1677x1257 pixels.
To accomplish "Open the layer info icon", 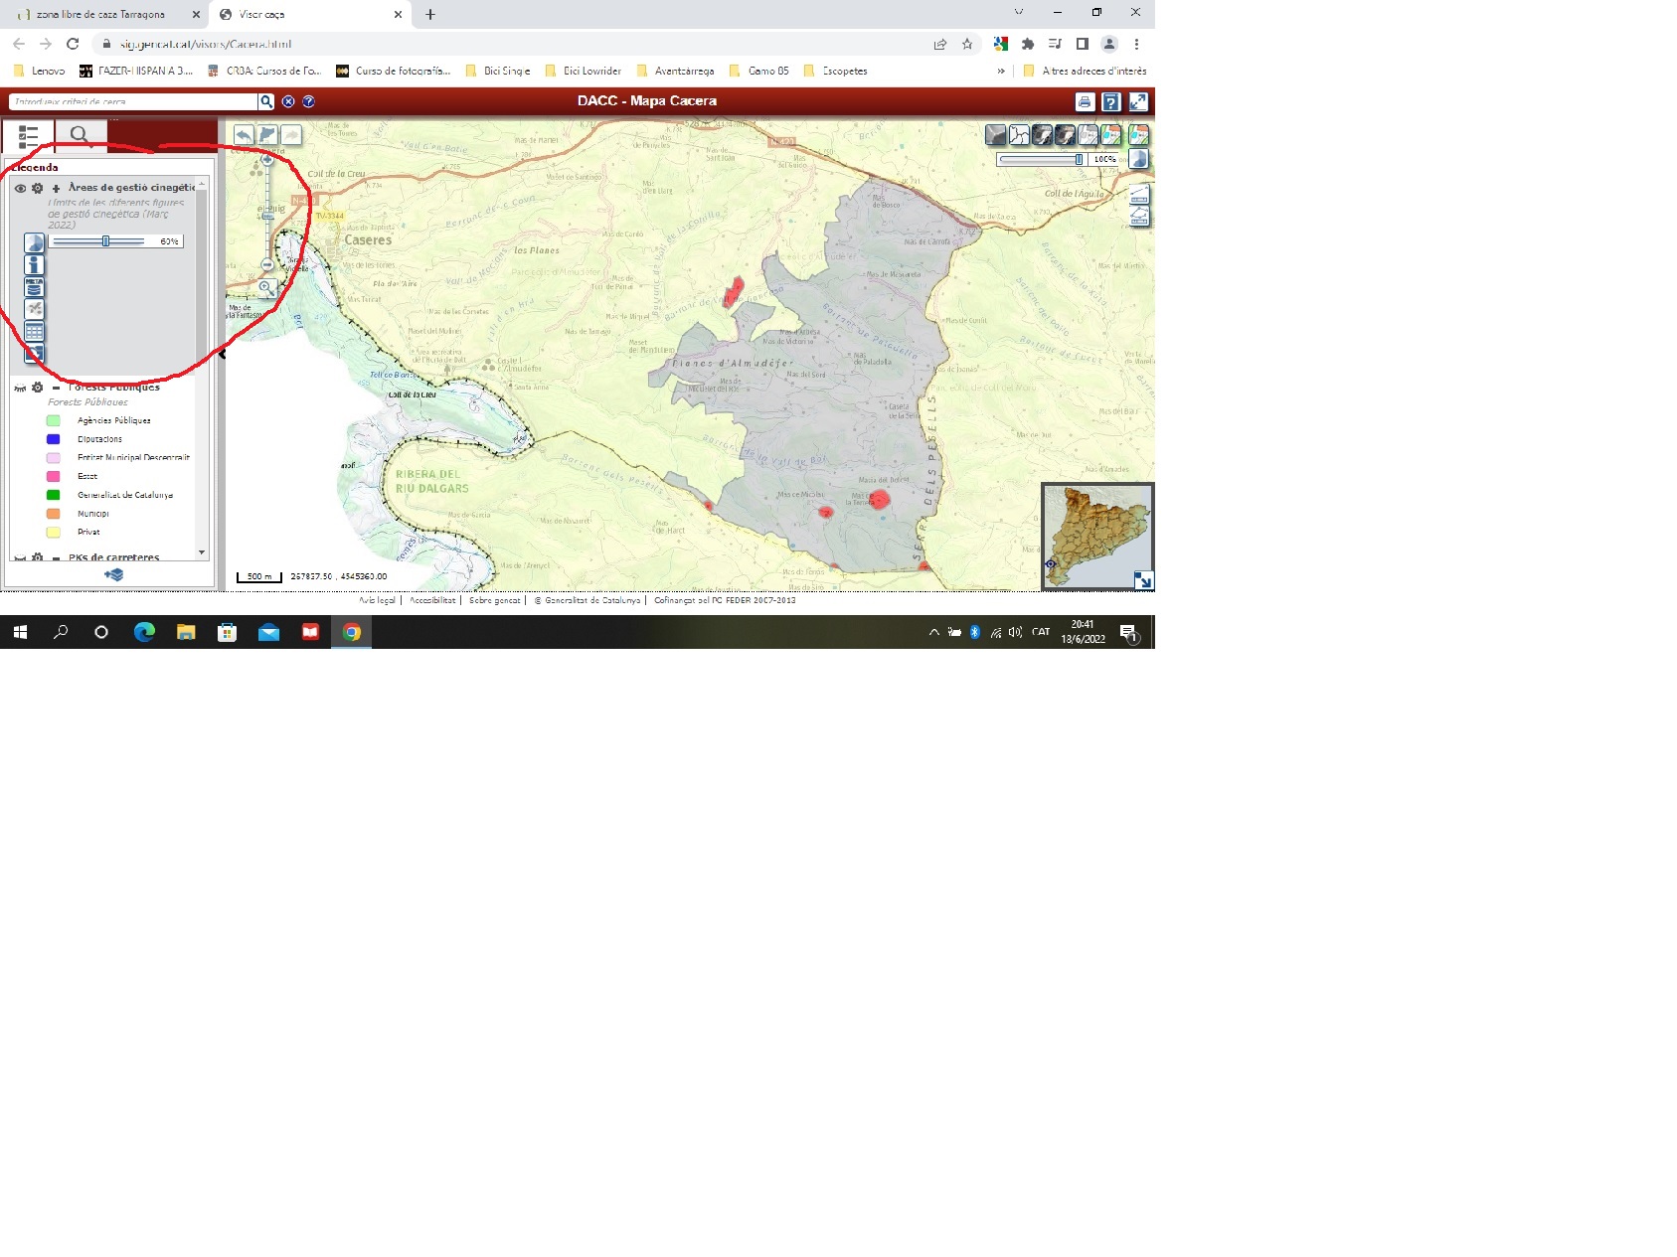I will coord(34,264).
